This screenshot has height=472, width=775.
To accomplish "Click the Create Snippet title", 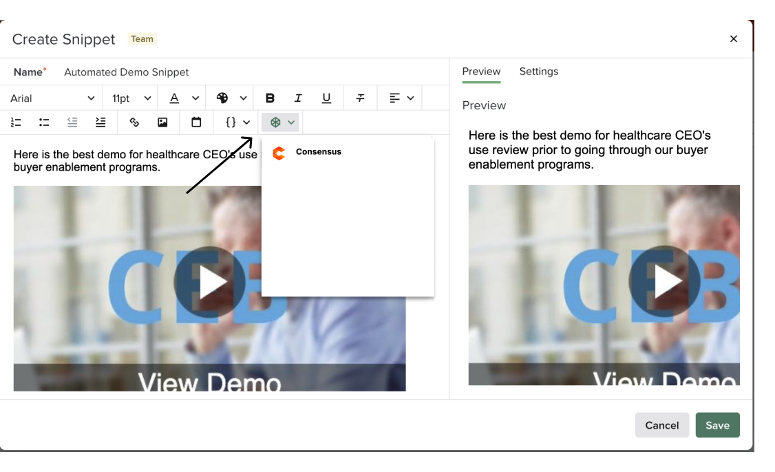I will tap(63, 39).
